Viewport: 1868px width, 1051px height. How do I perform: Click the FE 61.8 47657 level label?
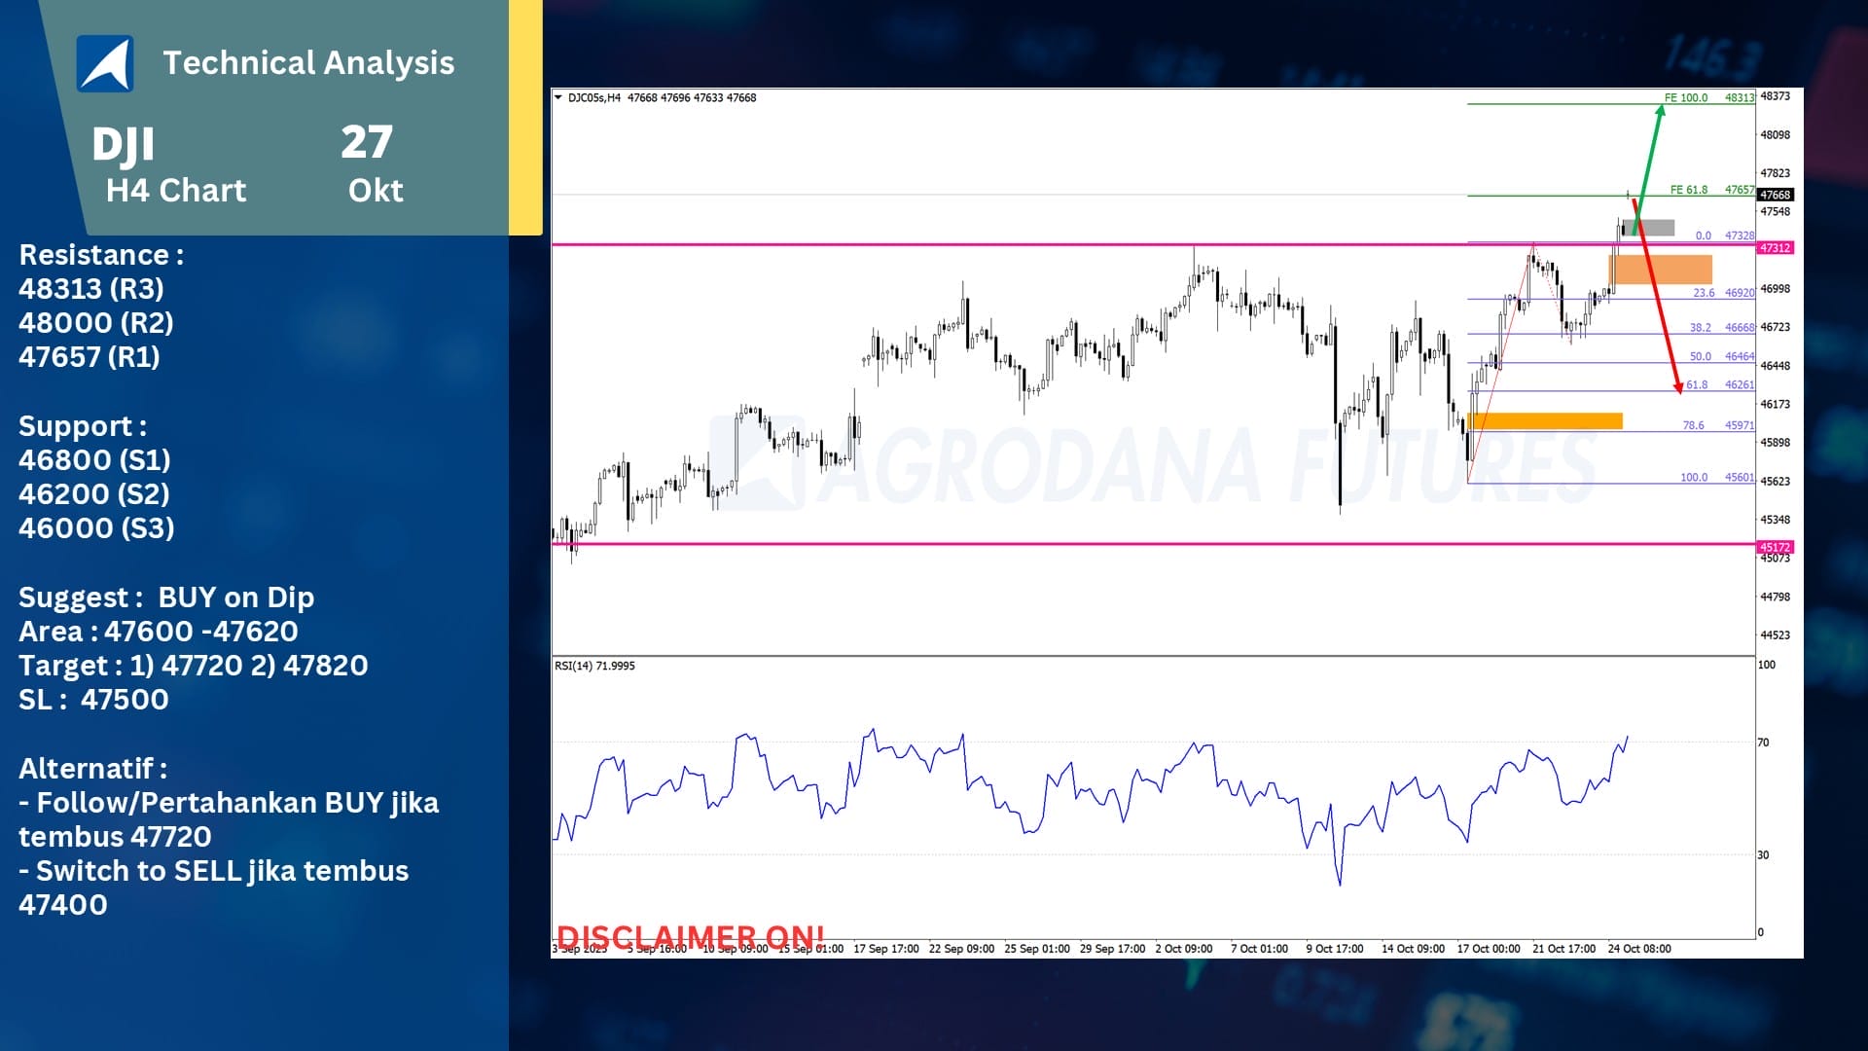click(x=1711, y=190)
